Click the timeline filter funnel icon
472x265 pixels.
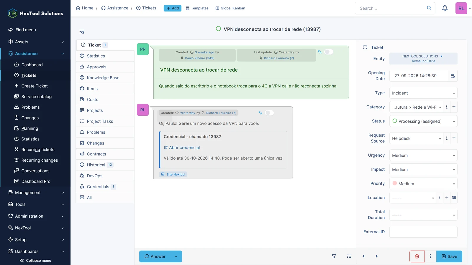point(334,256)
